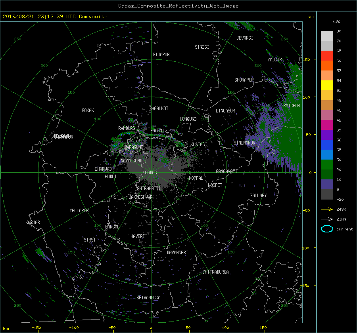
Task: Click the RAICHUR city label
Action: pos(292,106)
